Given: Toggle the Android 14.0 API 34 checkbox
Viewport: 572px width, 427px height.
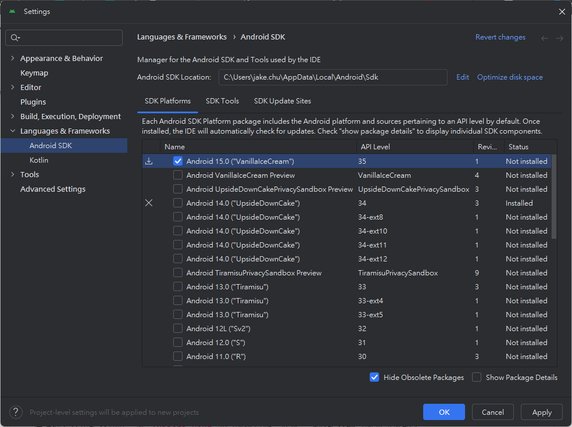Looking at the screenshot, I should tap(178, 203).
